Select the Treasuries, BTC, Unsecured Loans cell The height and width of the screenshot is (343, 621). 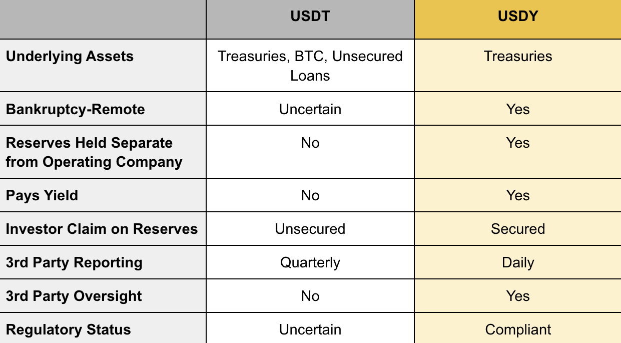[310, 66]
